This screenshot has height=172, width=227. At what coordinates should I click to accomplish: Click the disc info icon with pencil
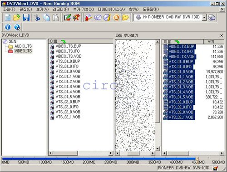click(x=107, y=18)
